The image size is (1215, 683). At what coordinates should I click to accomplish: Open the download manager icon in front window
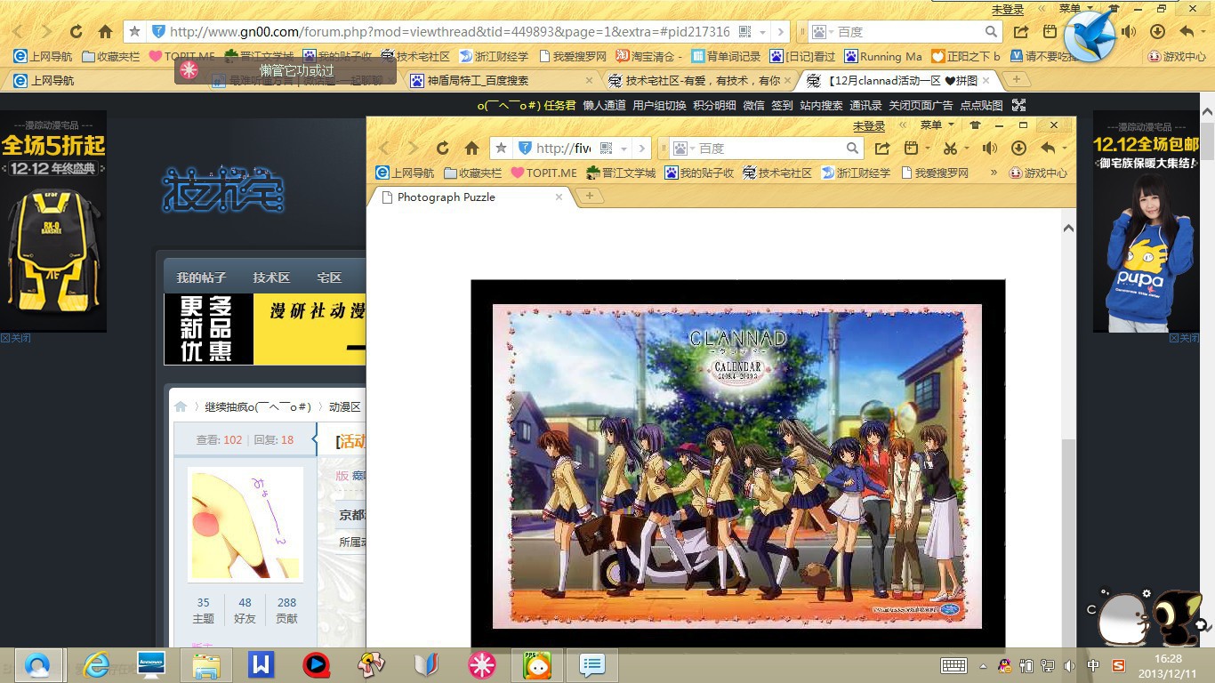[1018, 149]
